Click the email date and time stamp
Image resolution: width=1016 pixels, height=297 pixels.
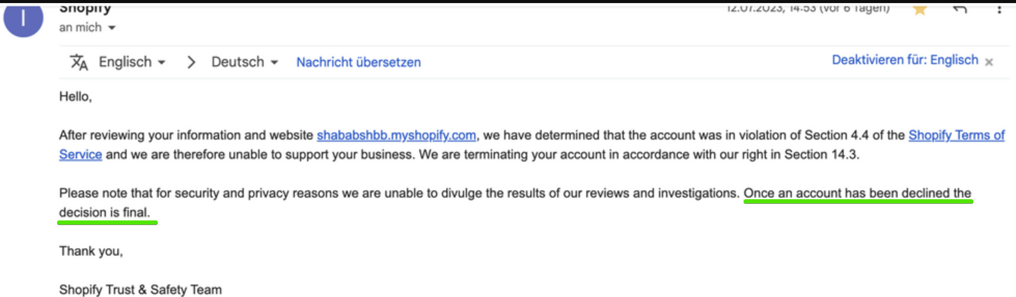click(807, 8)
